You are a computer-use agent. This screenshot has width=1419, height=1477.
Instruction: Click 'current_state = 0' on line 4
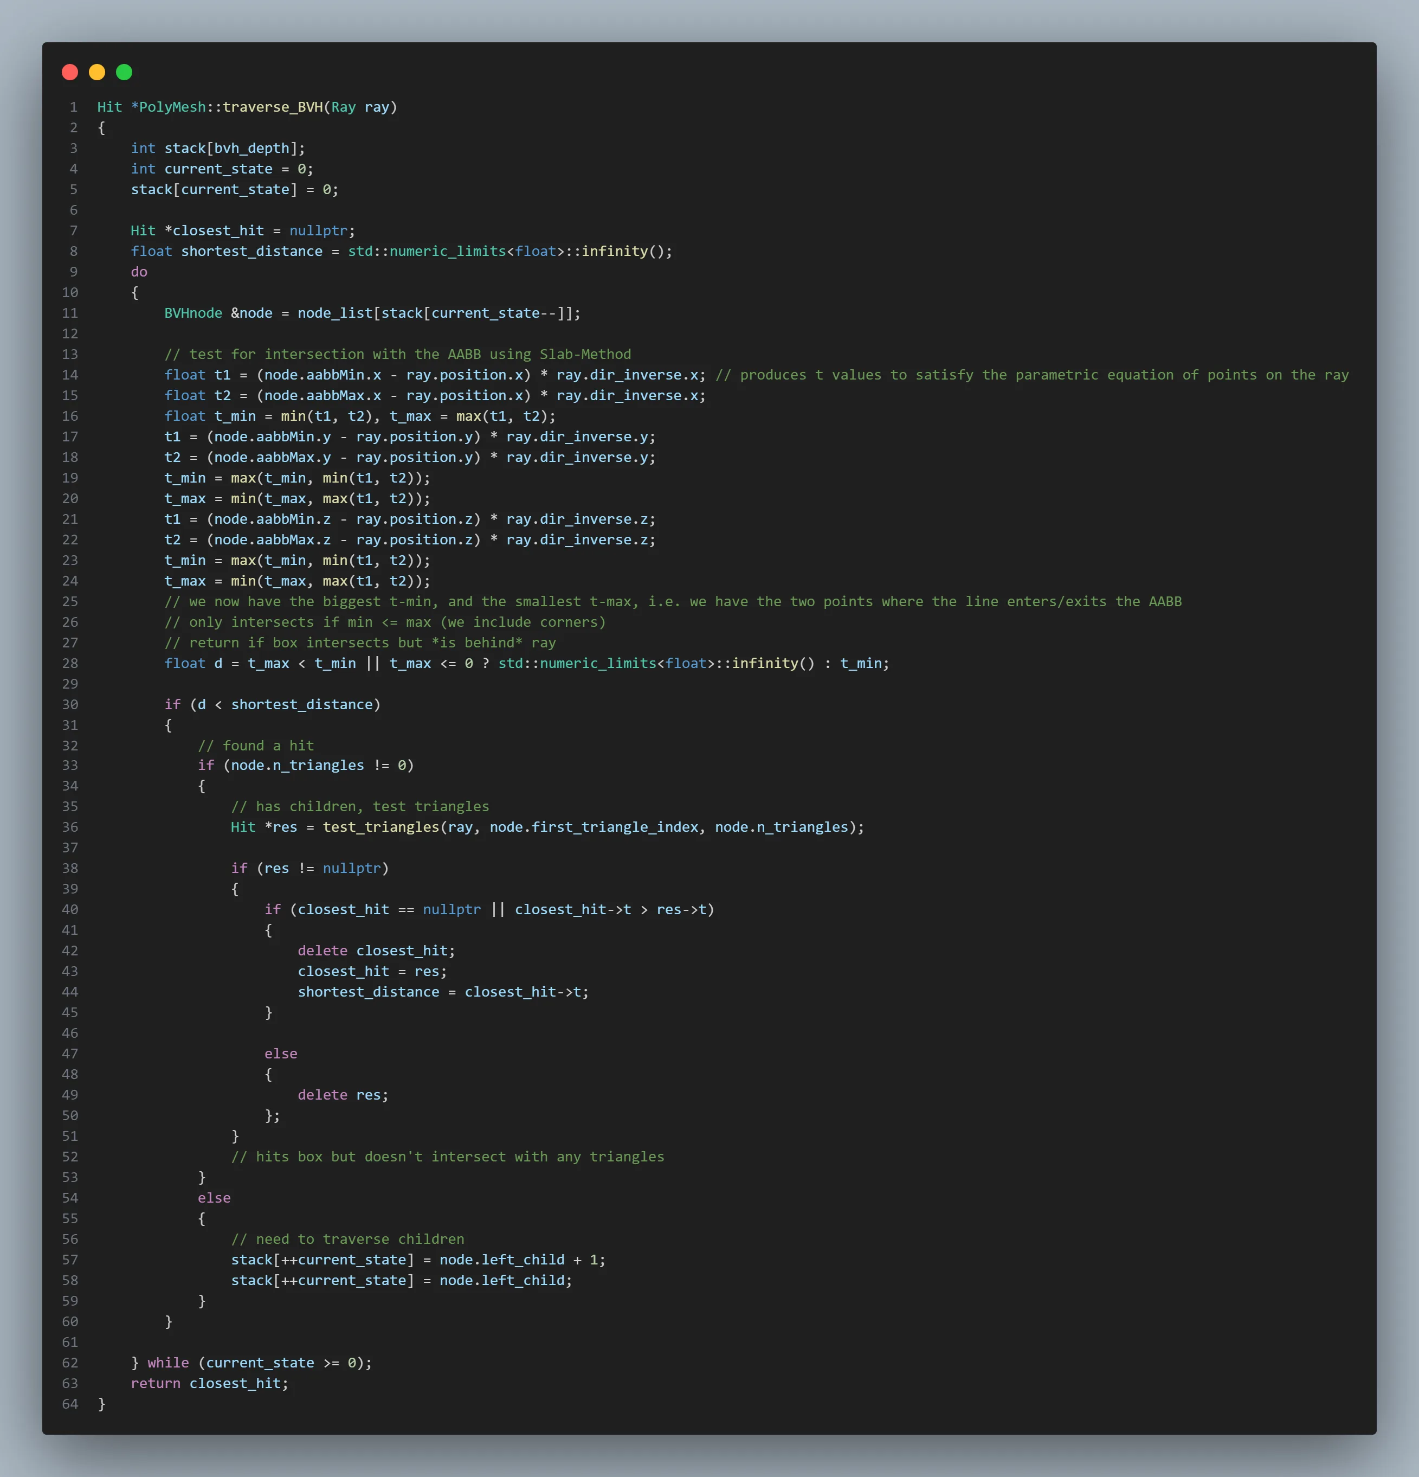[235, 169]
